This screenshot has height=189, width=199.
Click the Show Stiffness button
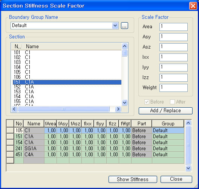pyautogui.click(x=133, y=179)
